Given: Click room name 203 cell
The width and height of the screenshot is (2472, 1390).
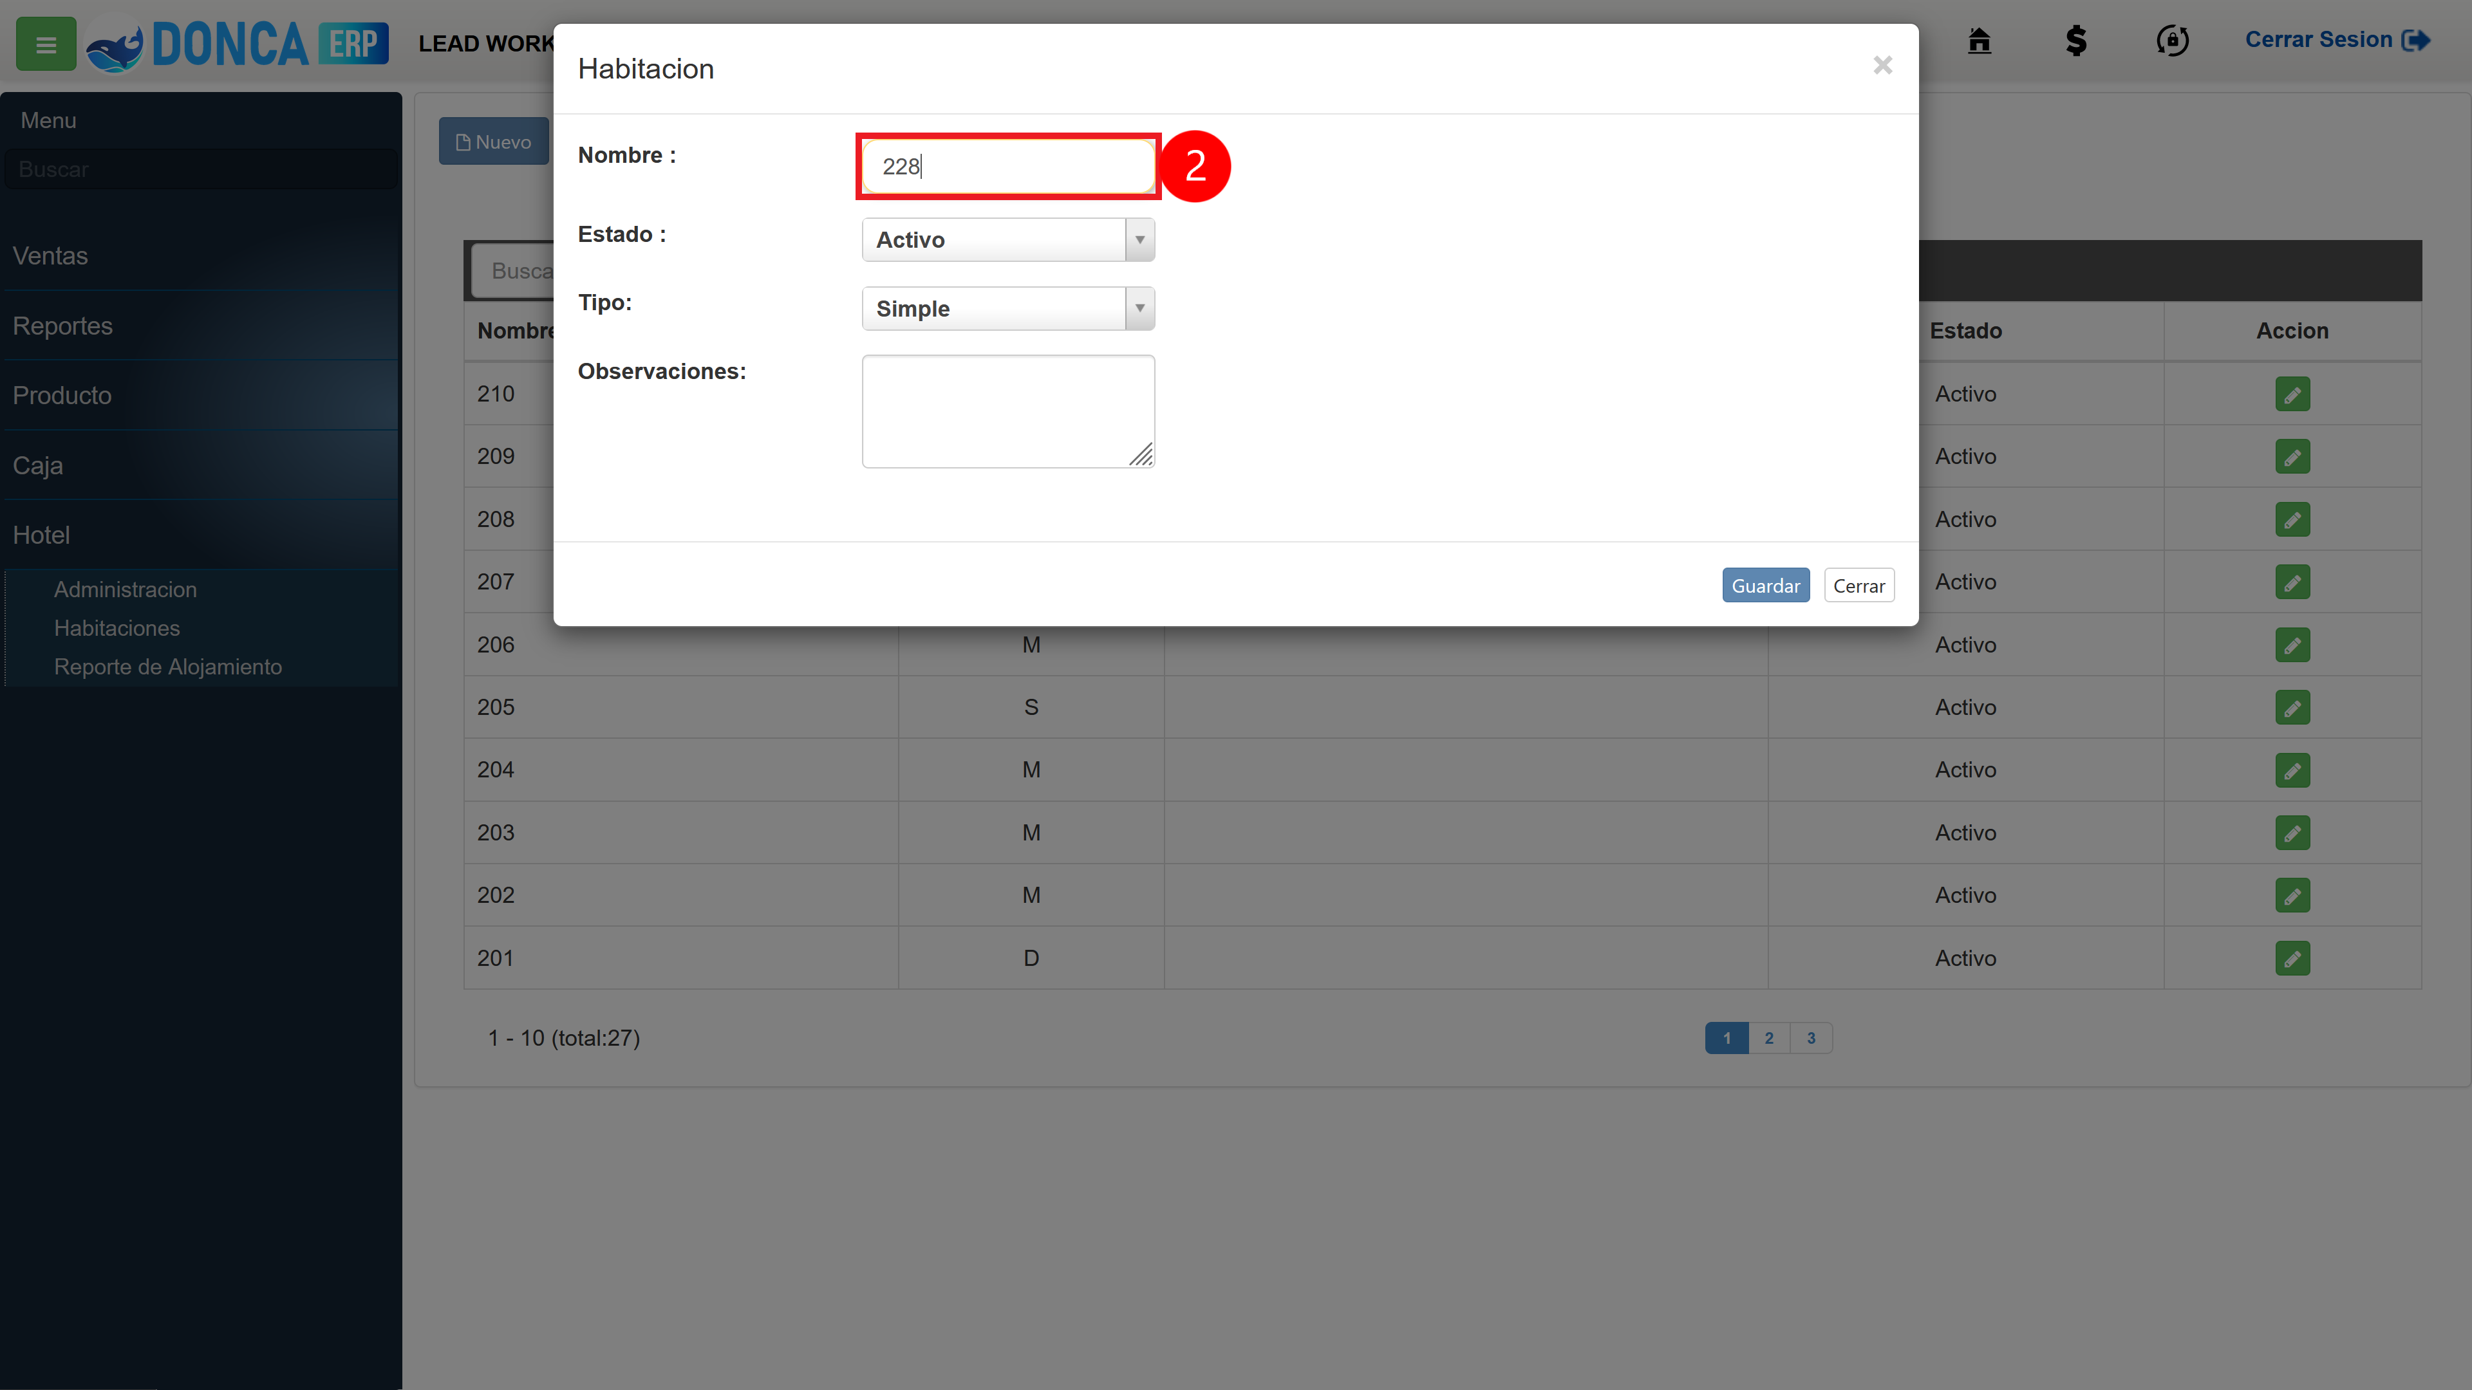Looking at the screenshot, I should [x=680, y=833].
